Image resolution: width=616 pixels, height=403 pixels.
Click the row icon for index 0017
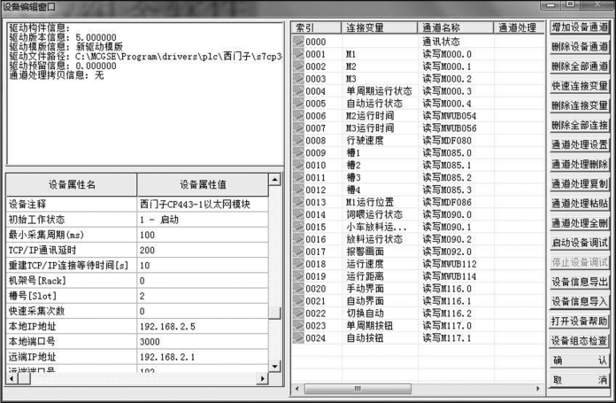pos(298,252)
